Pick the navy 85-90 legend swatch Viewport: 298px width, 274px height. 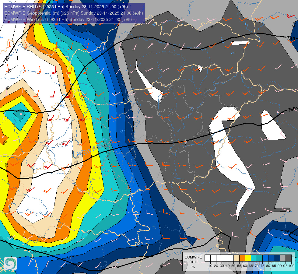point(277,258)
